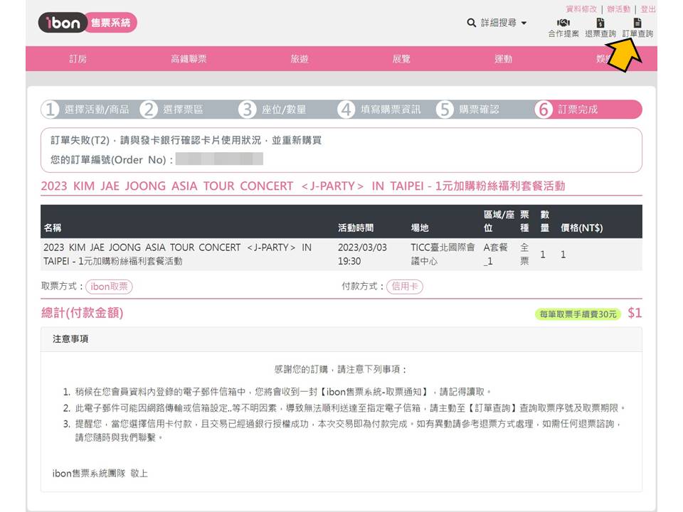The image size is (683, 512).
Task: Open the 高鐵聯票 menu
Action: (x=189, y=59)
